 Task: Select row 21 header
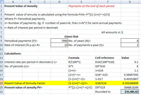click(2, 92)
